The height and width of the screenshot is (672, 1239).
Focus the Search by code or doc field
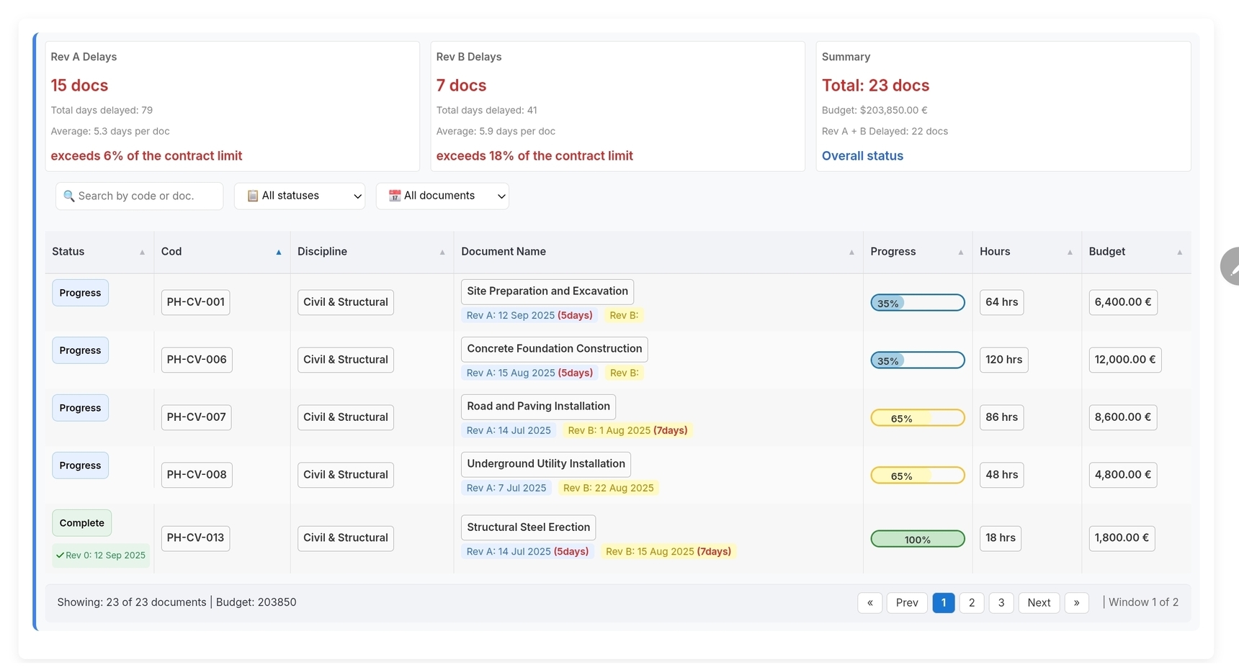139,196
